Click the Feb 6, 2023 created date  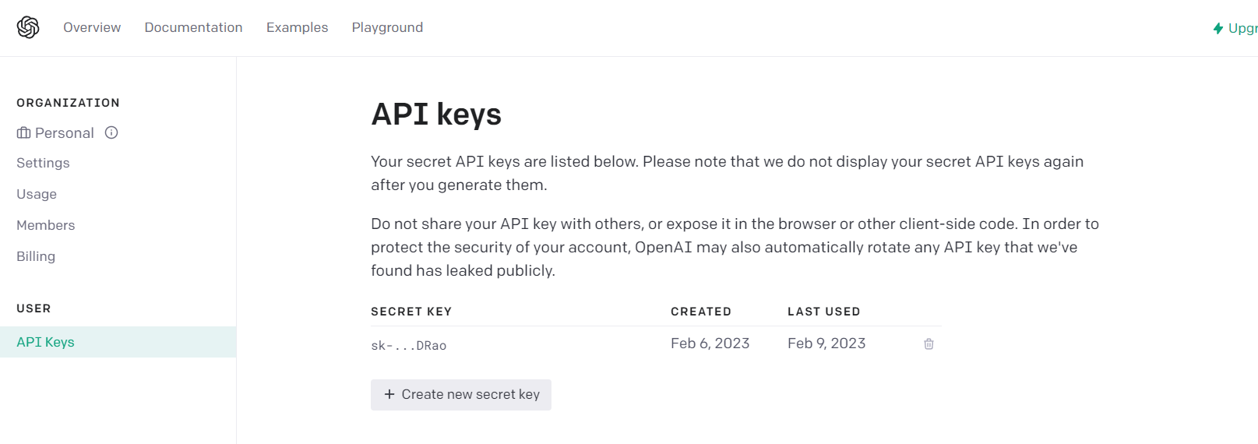point(710,344)
